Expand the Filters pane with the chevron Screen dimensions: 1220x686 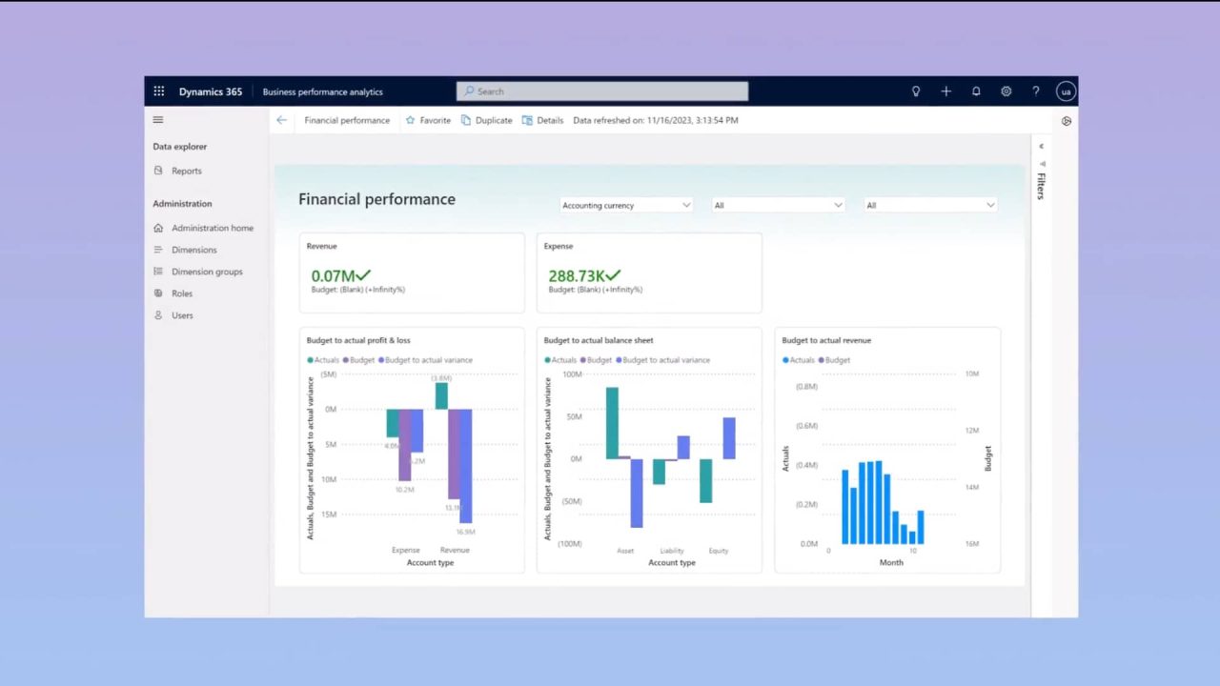tap(1041, 146)
